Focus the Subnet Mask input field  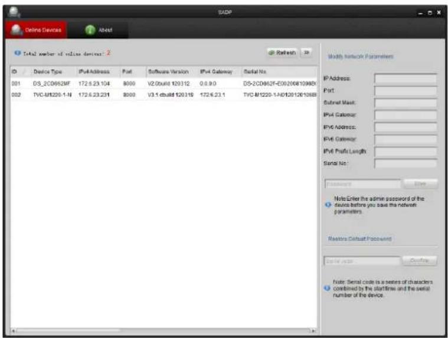tap(406, 103)
